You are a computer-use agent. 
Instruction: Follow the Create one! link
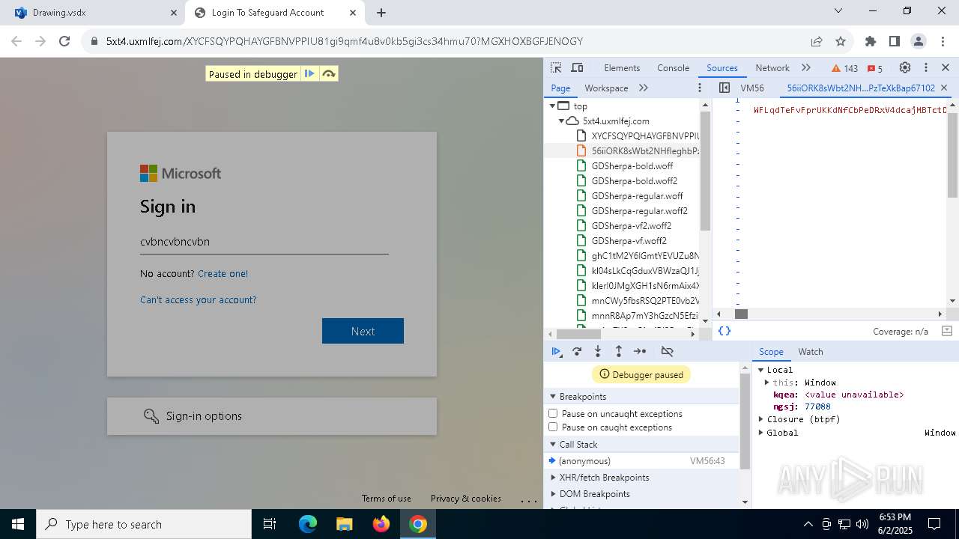click(223, 273)
